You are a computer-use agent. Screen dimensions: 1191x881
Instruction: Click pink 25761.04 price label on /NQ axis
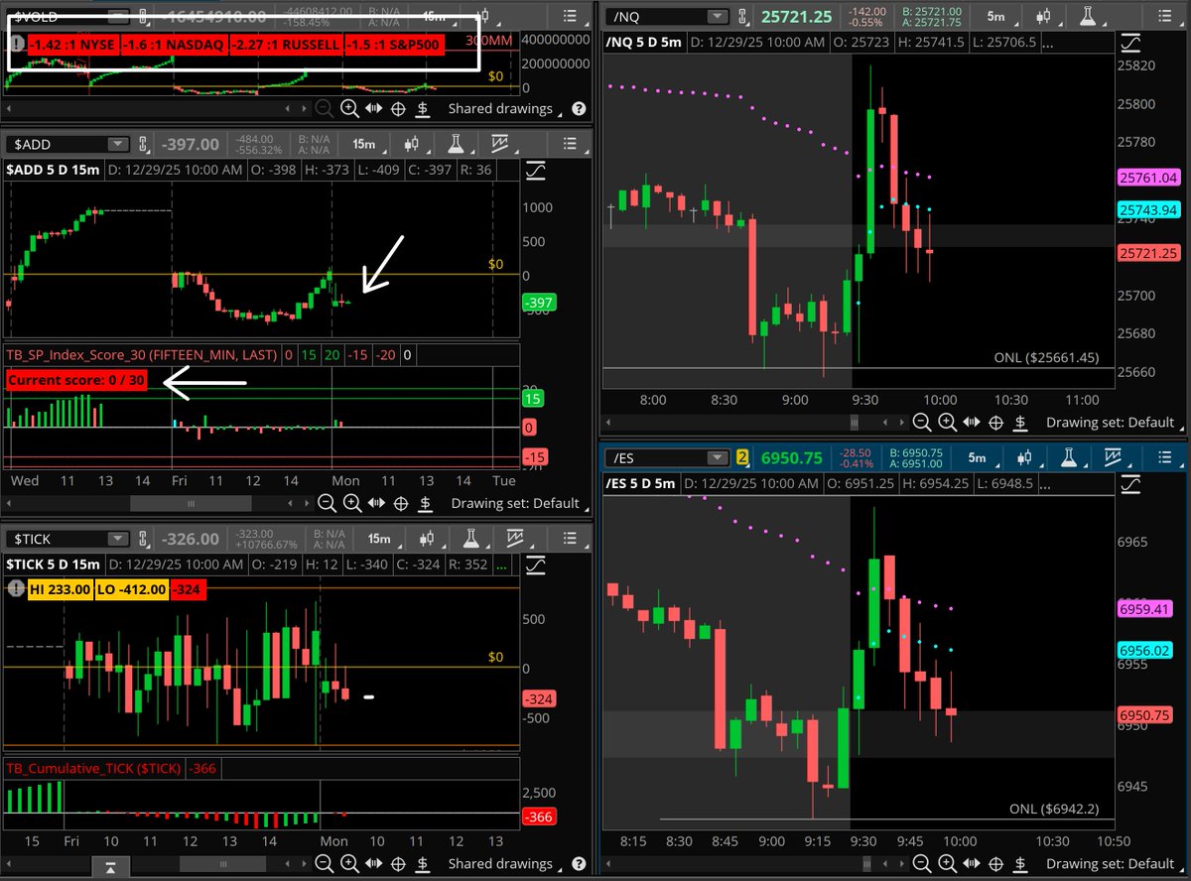[1148, 179]
